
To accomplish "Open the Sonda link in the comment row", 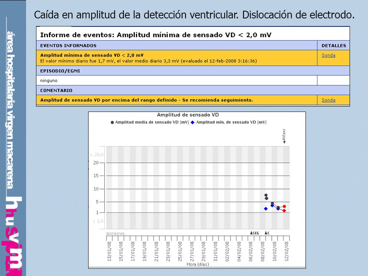I will point(329,100).
